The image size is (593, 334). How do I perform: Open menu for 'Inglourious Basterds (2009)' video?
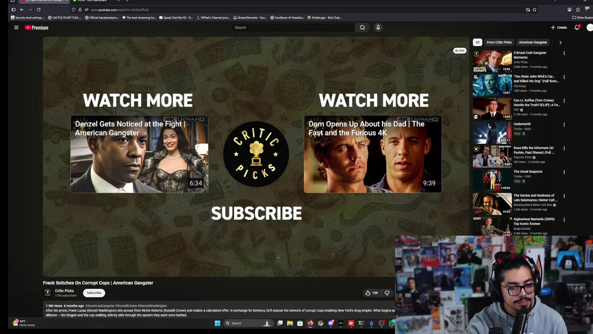point(564,219)
